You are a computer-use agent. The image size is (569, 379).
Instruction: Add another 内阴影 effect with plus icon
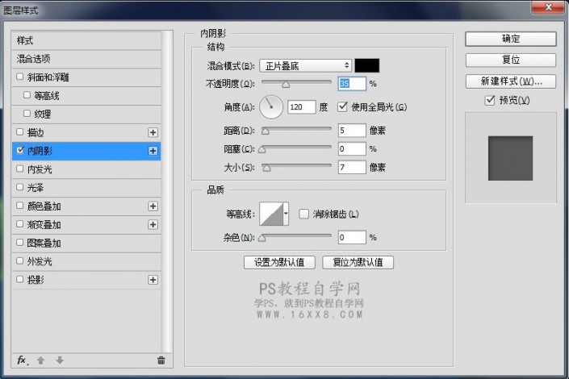(x=153, y=151)
